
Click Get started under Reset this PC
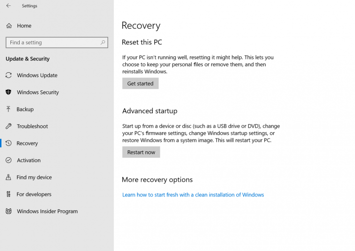(141, 84)
